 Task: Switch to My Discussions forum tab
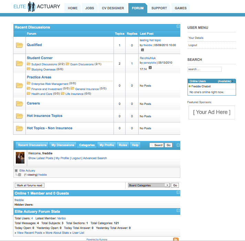click(63, 145)
